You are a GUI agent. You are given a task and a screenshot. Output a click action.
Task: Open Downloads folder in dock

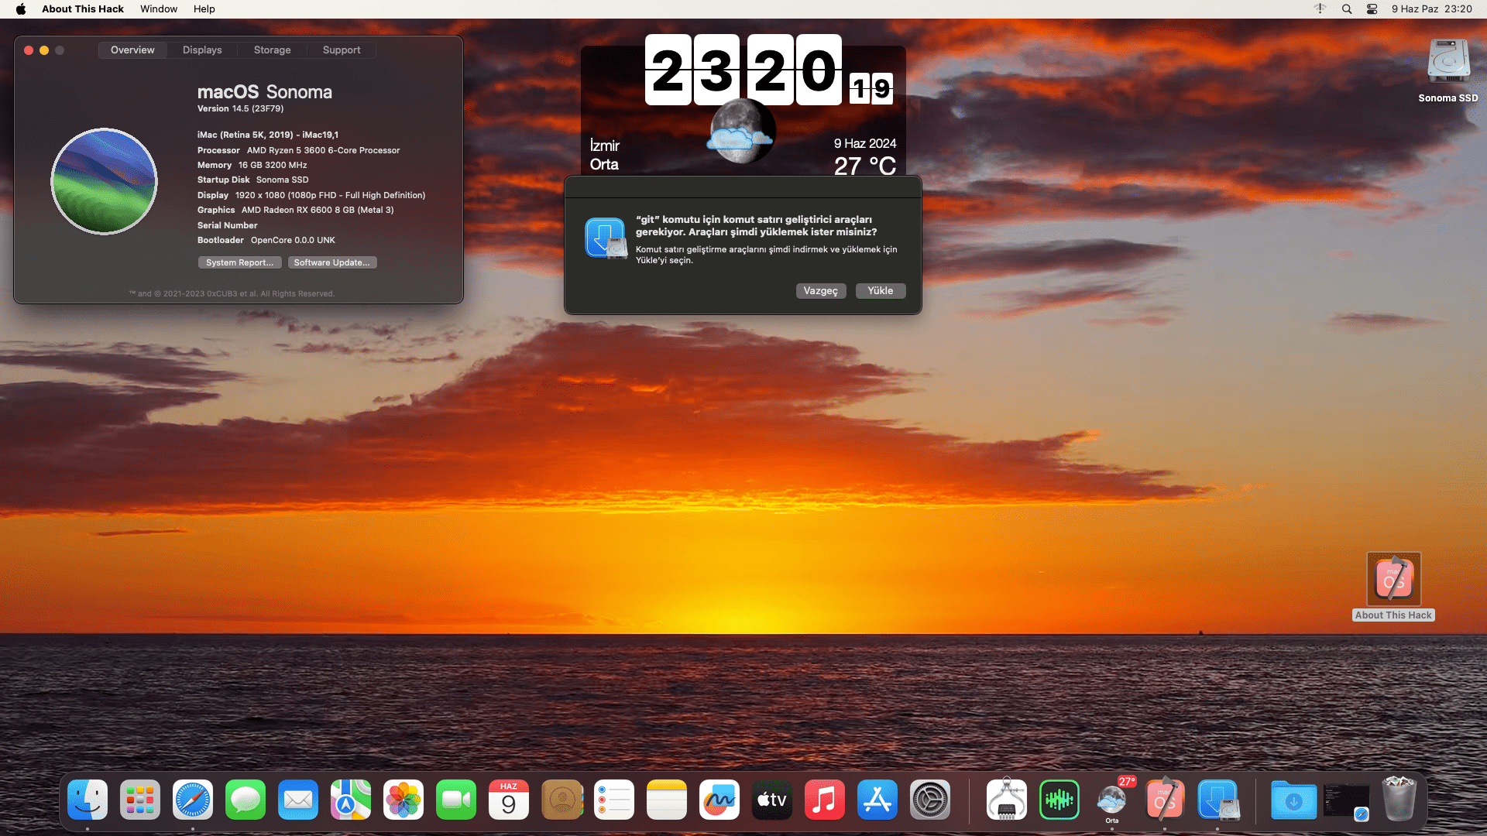(x=1293, y=800)
